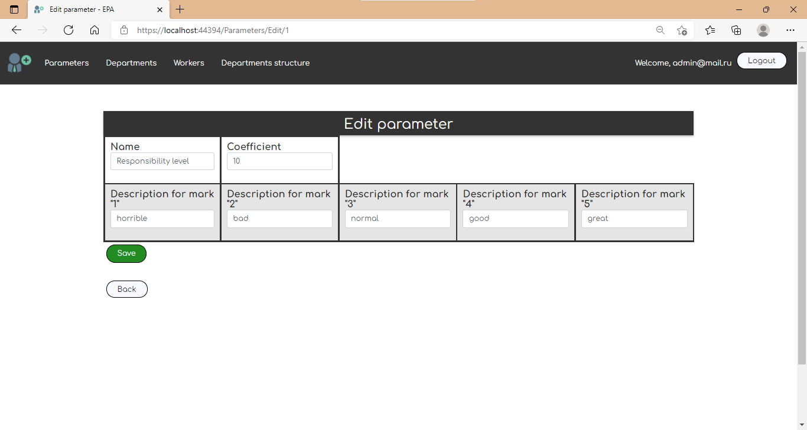Open the Workers navigation item

[189, 63]
